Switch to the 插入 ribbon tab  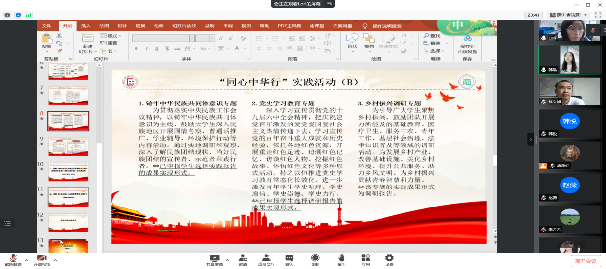click(86, 26)
